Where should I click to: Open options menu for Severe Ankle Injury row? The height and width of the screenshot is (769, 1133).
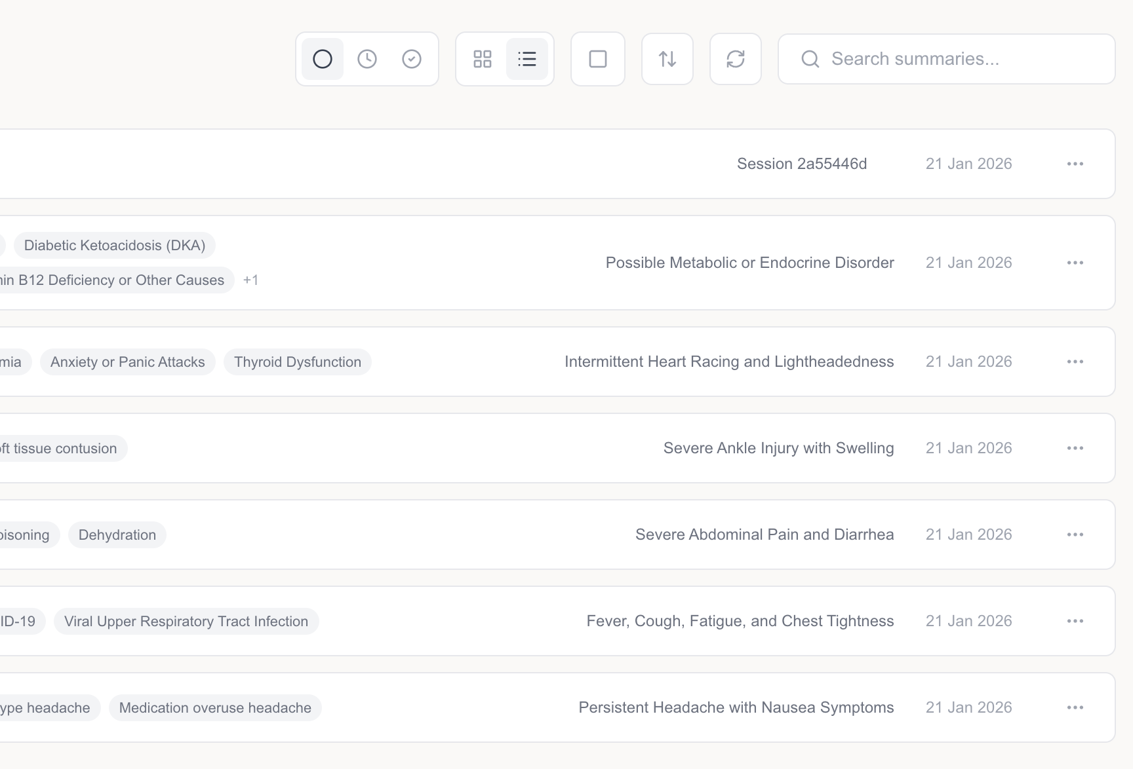click(x=1075, y=448)
